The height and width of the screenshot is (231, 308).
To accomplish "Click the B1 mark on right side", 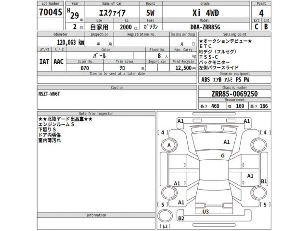I will tap(264, 181).
